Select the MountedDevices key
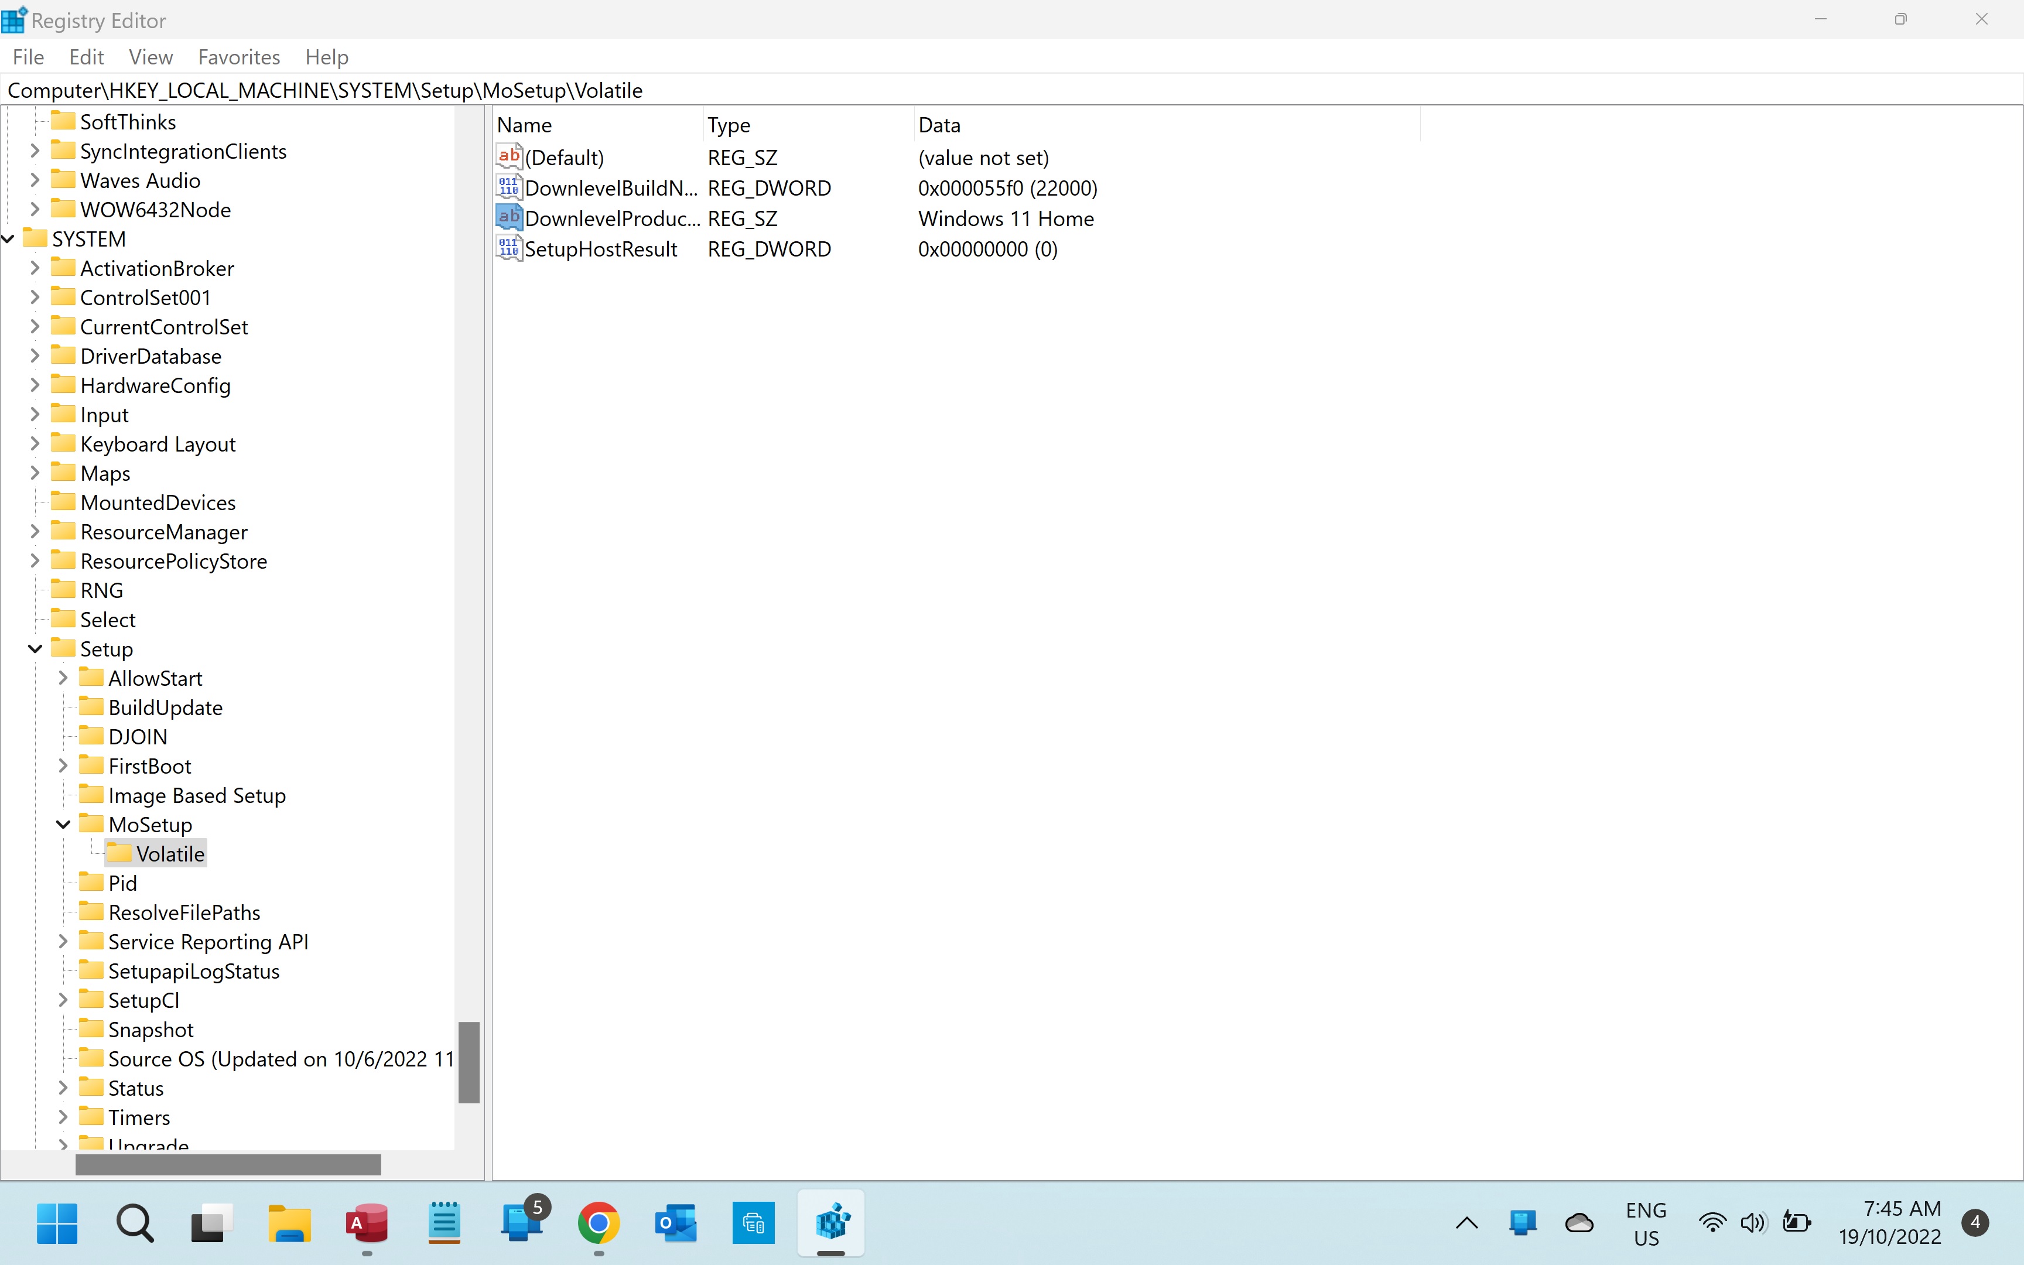Screen dimensions: 2024x1265 [158, 502]
